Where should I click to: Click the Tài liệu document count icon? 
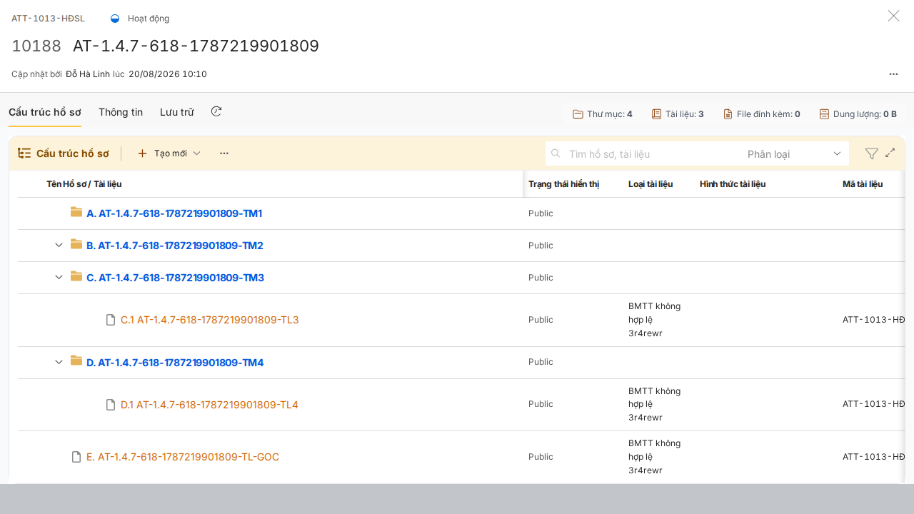coord(656,114)
